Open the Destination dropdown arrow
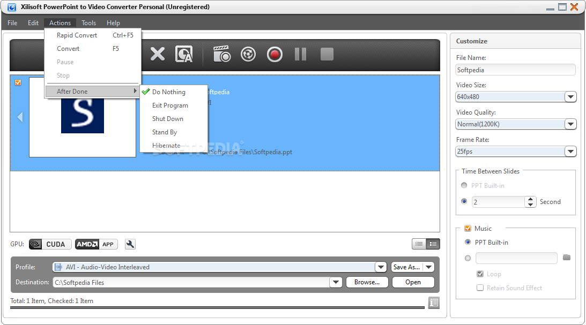586x325 pixels. (x=336, y=283)
